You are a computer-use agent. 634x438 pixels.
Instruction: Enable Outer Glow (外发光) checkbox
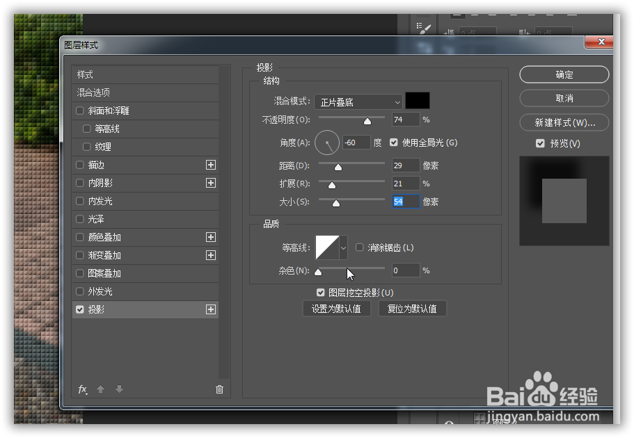pos(79,291)
